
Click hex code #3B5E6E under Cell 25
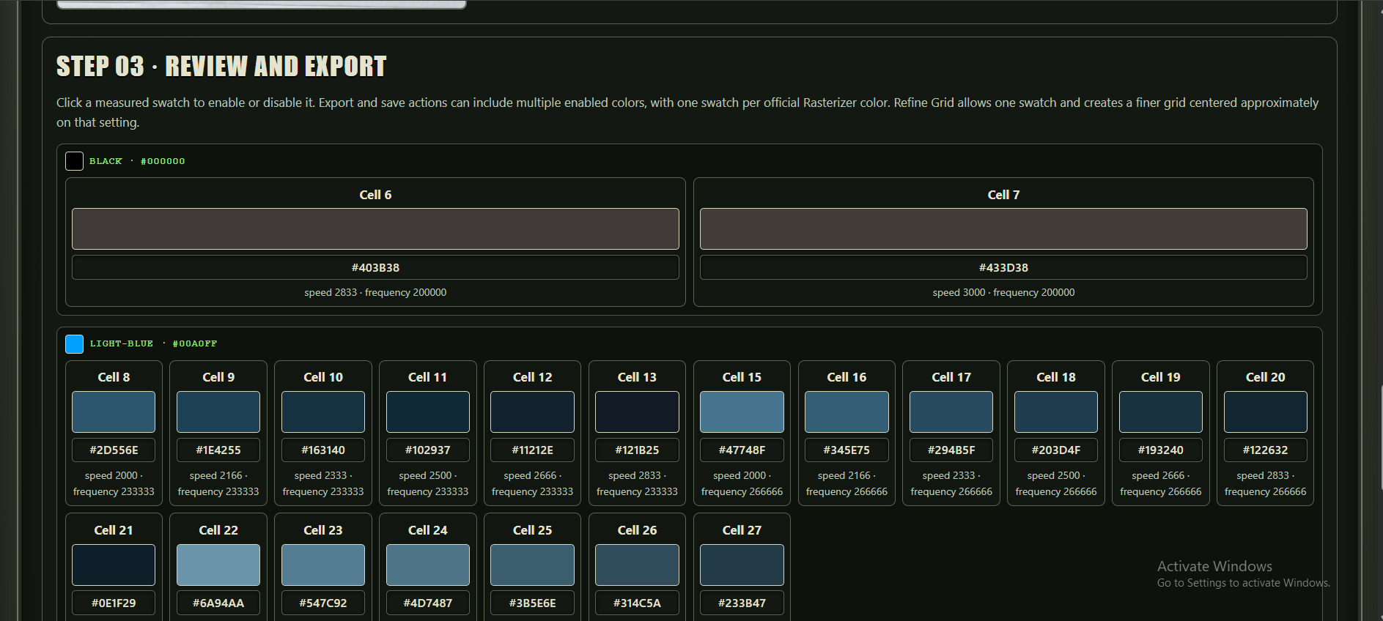(x=532, y=603)
